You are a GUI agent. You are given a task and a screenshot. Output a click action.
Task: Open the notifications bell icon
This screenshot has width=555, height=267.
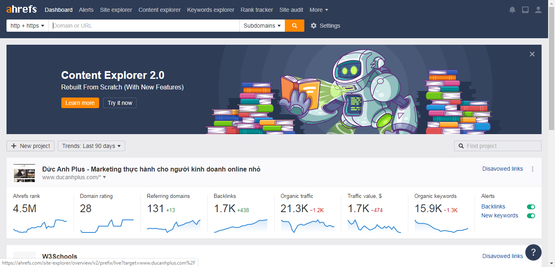pos(512,10)
